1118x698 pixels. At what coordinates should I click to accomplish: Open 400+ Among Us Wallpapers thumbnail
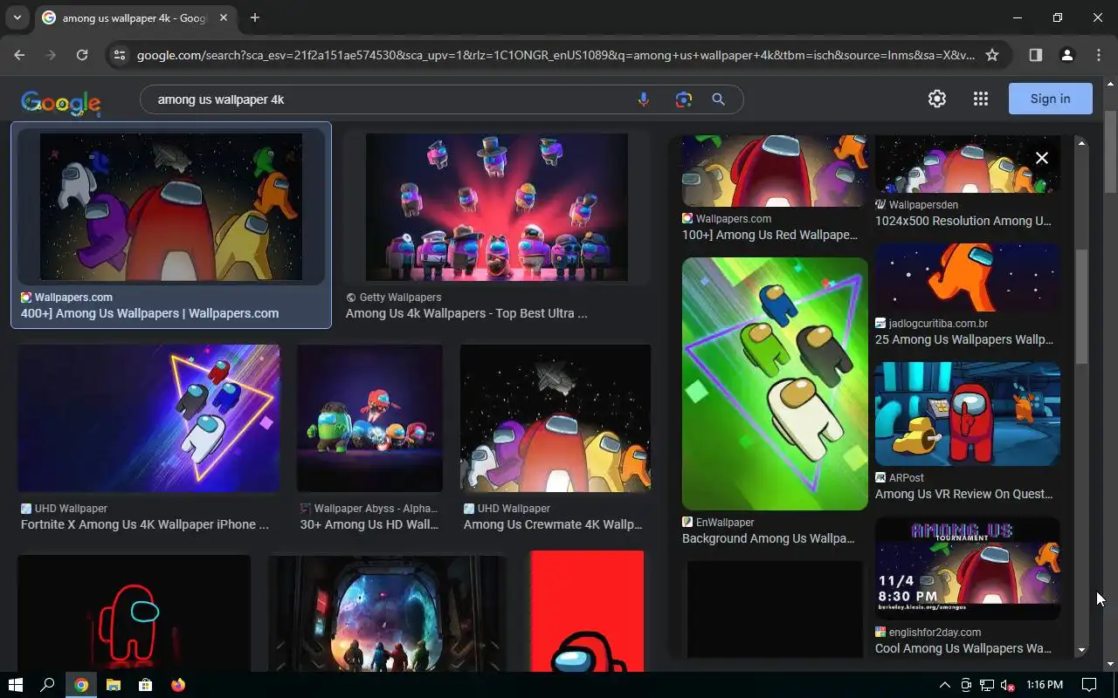[x=171, y=207]
